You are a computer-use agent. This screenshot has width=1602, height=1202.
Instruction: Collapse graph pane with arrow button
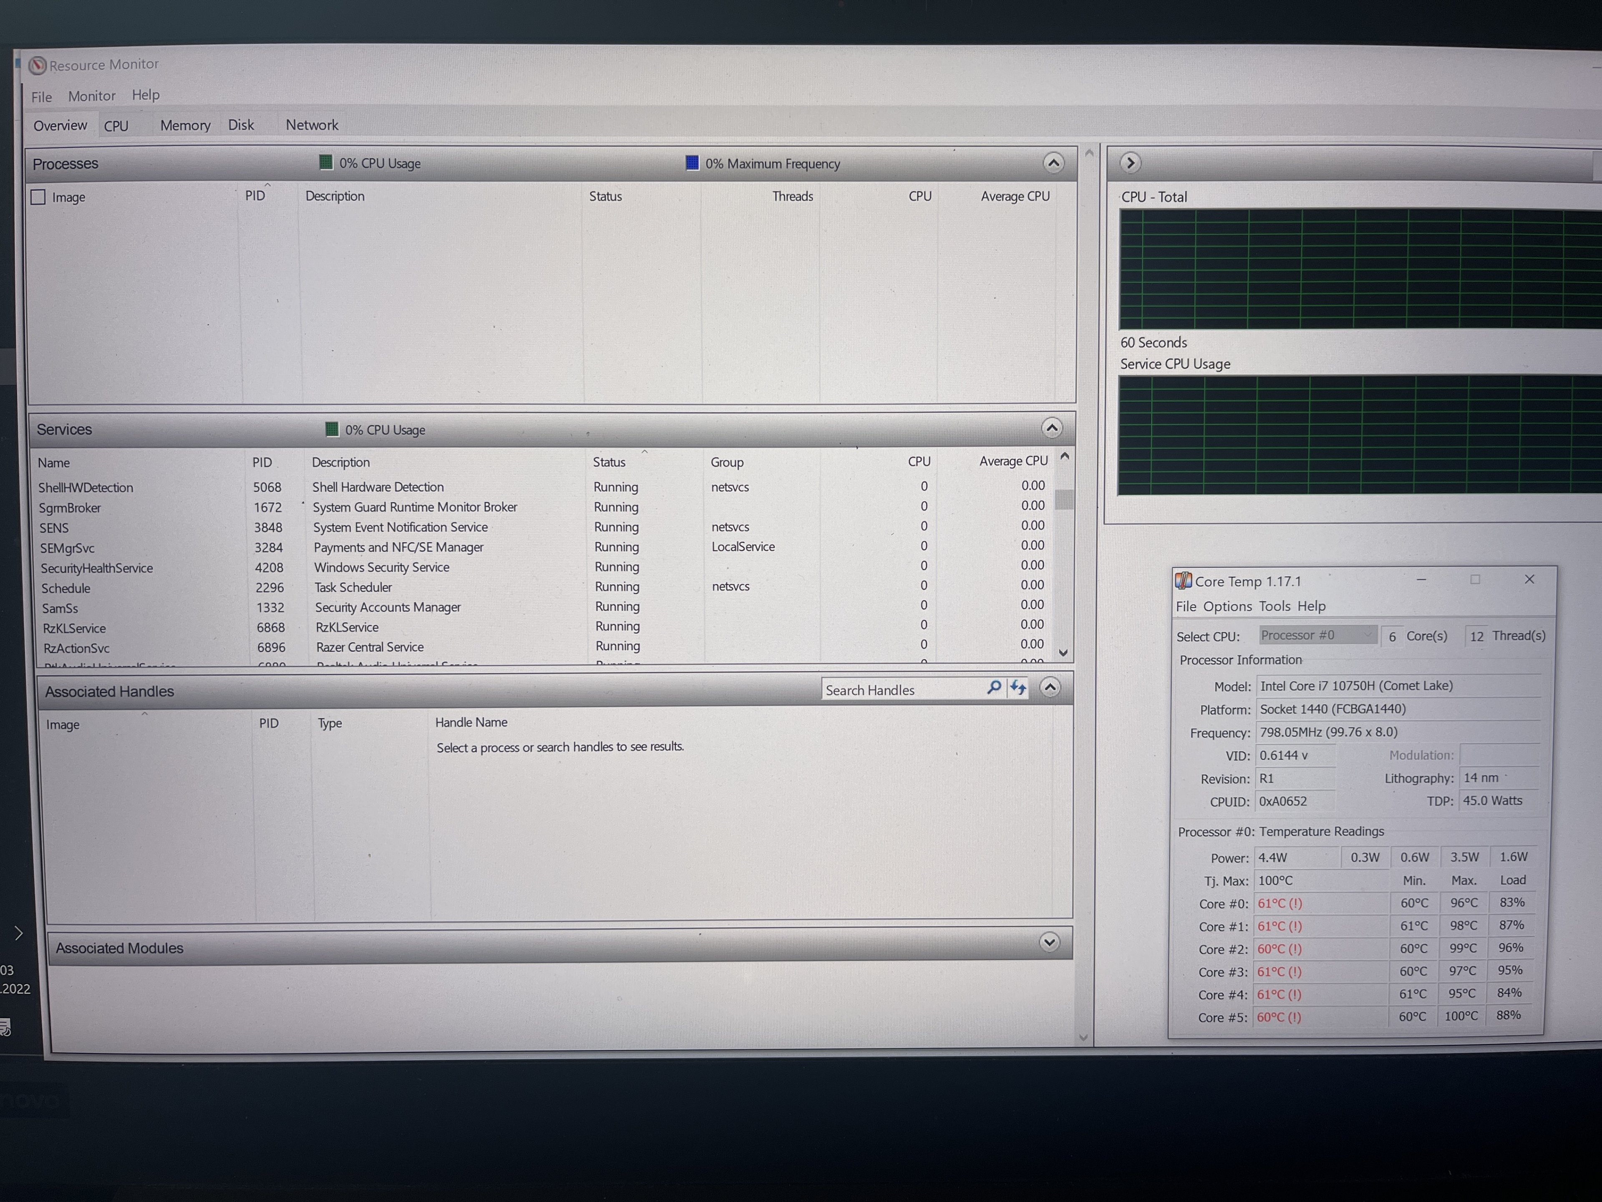coord(1130,163)
